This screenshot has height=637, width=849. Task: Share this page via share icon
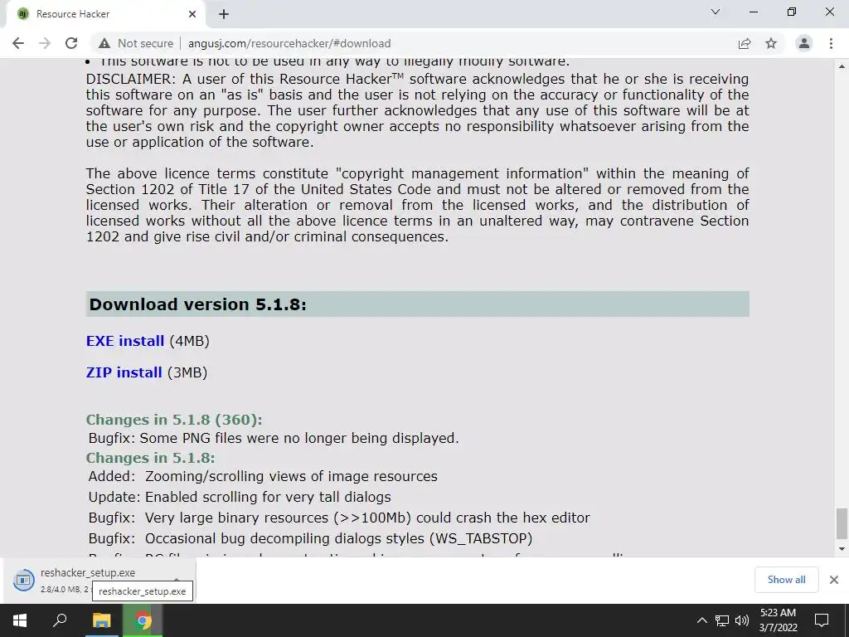click(745, 43)
